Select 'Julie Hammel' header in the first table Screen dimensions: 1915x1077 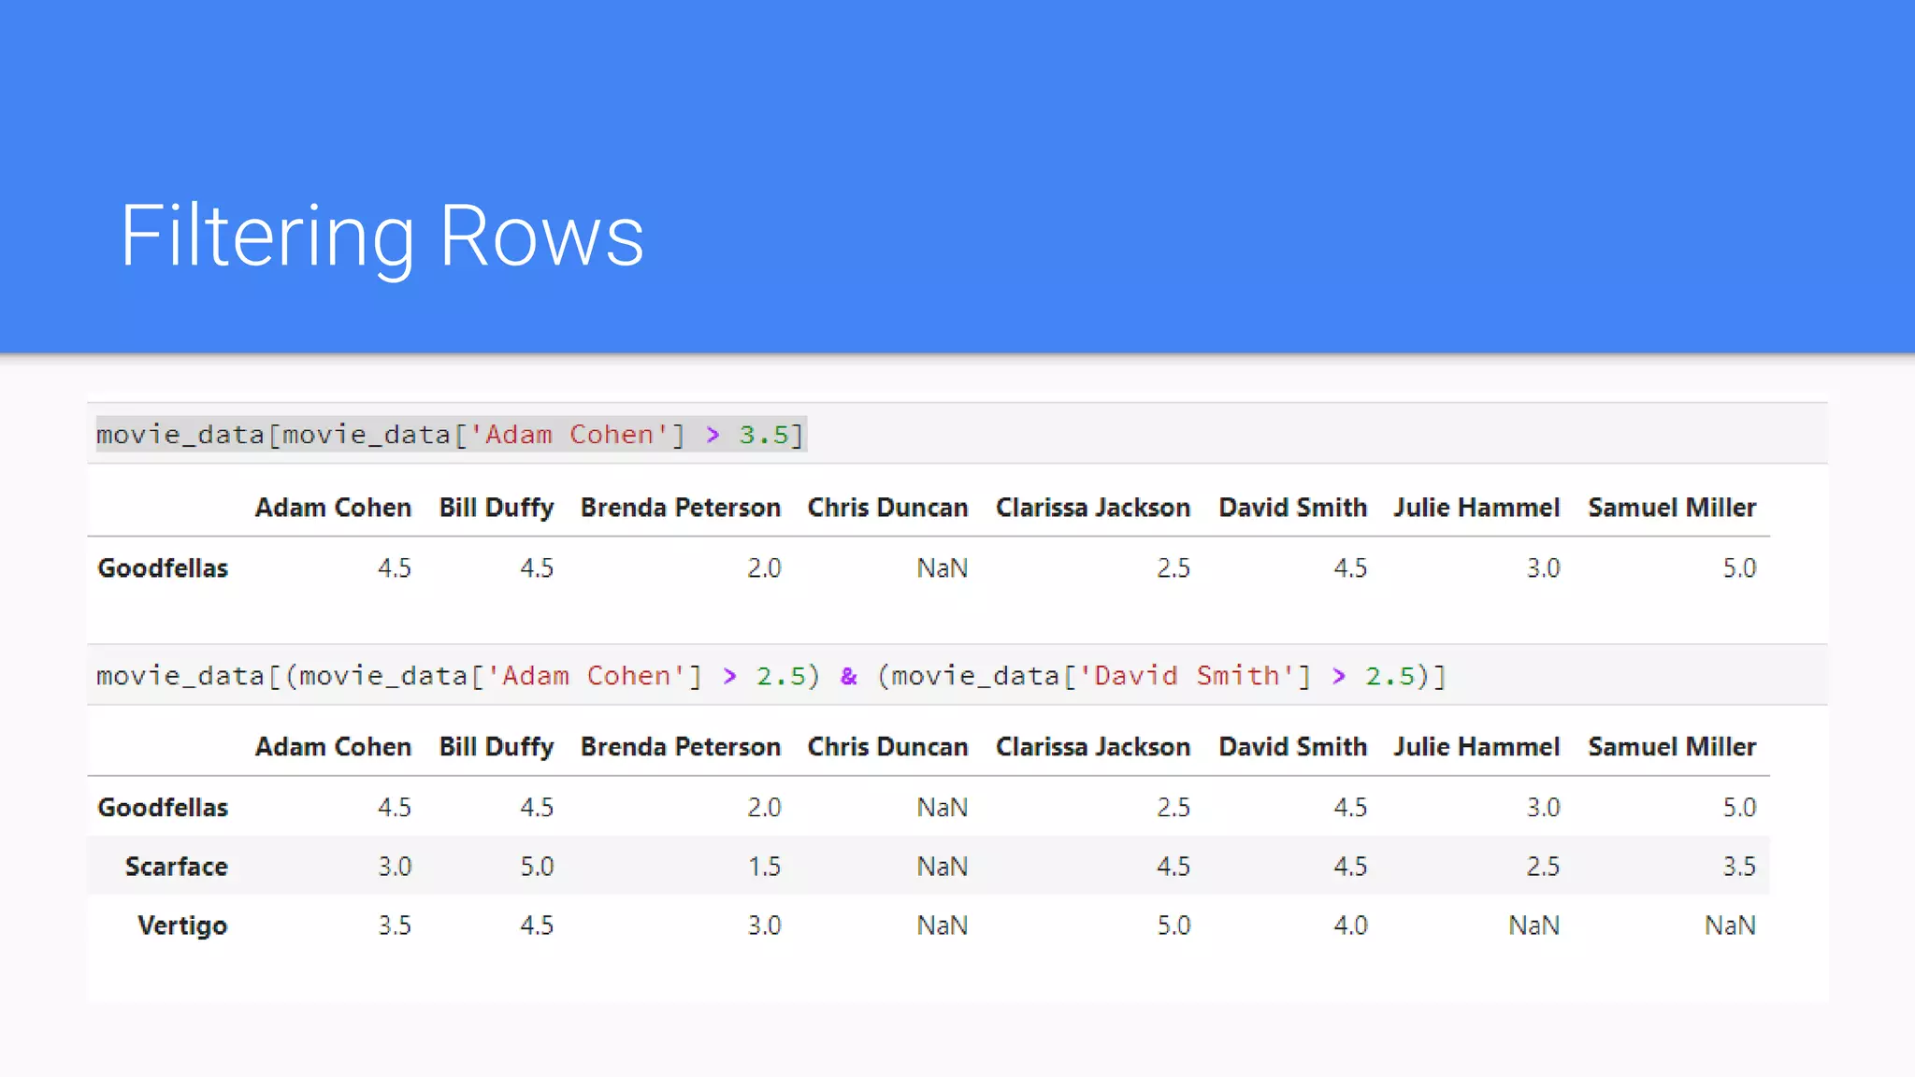point(1476,508)
